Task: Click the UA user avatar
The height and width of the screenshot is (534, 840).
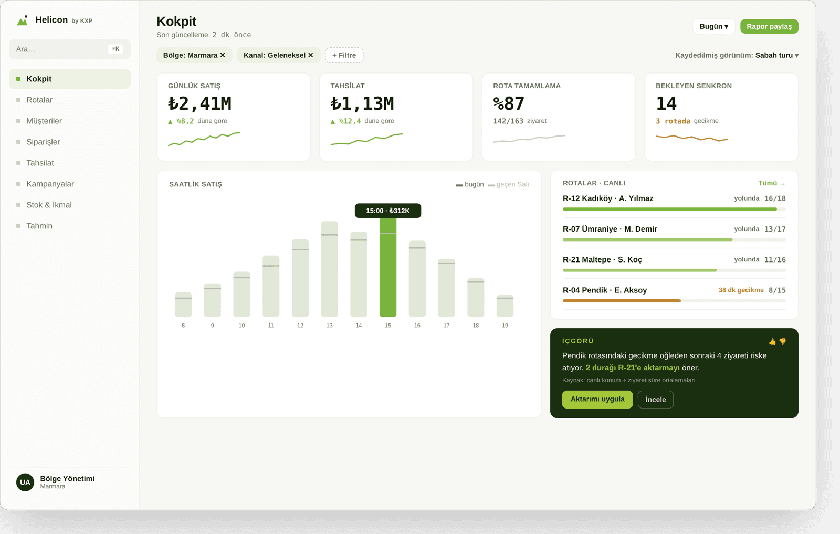Action: [x=25, y=482]
